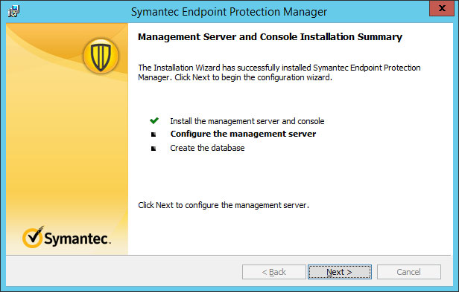Click the bullet beside Configure the management server
The height and width of the screenshot is (292, 459).
[x=153, y=134]
